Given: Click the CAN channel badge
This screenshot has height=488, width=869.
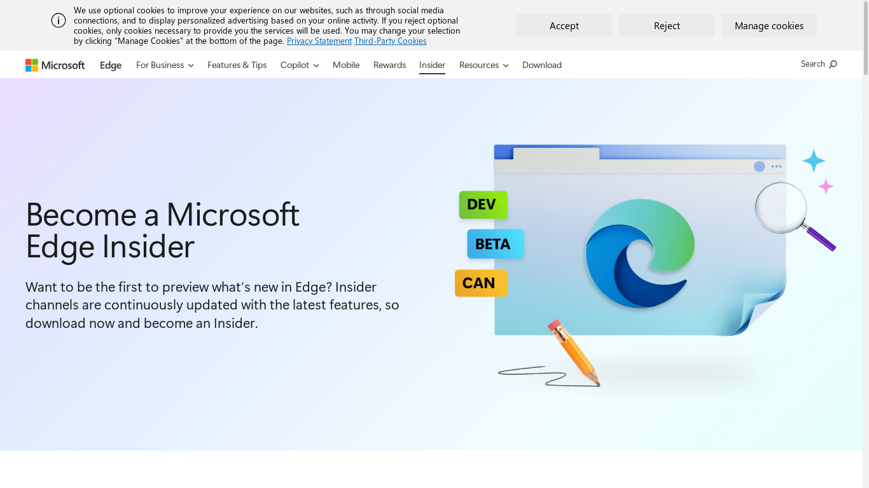Looking at the screenshot, I should 481,283.
